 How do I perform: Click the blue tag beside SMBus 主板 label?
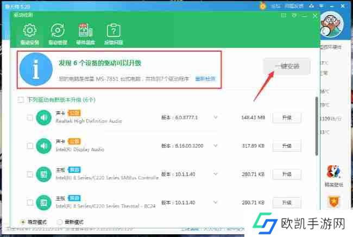click(74, 170)
